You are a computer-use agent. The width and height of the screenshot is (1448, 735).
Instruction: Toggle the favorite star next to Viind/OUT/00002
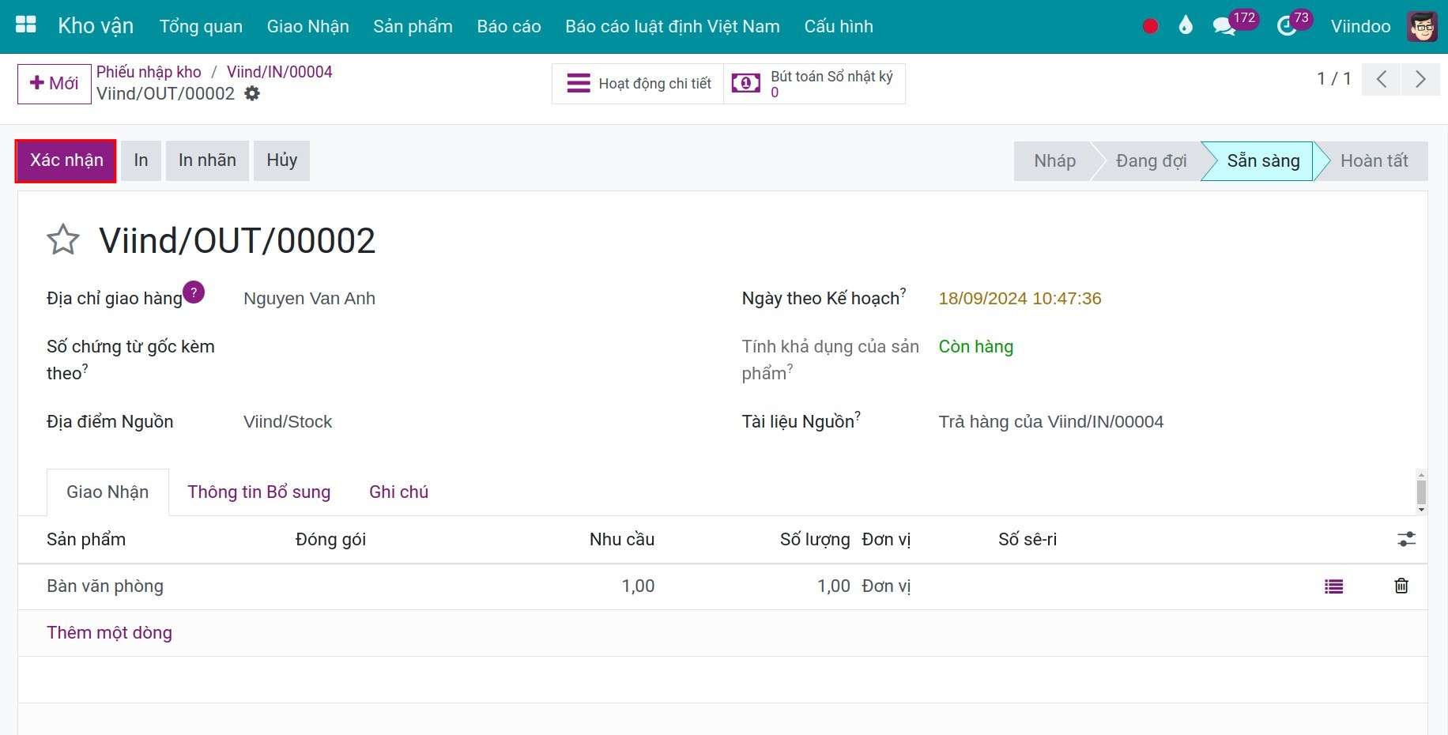(x=63, y=240)
